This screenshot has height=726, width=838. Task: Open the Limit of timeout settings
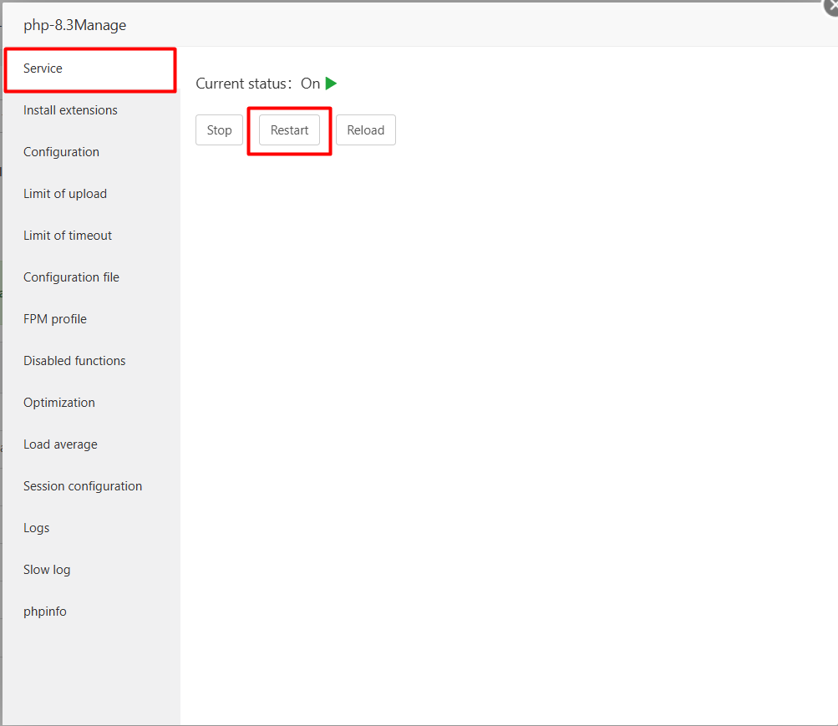point(67,235)
